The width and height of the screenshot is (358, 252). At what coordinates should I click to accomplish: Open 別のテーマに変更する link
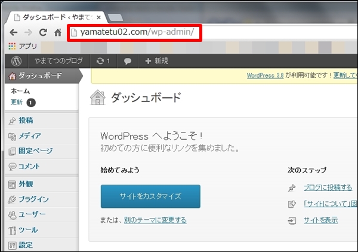pos(155,220)
